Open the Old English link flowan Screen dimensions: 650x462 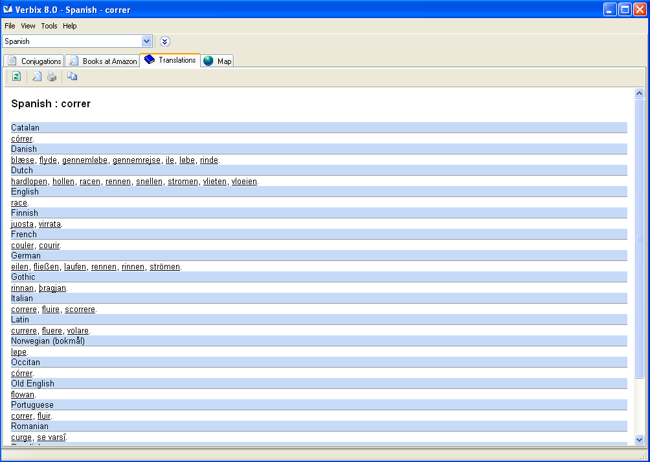pos(23,395)
